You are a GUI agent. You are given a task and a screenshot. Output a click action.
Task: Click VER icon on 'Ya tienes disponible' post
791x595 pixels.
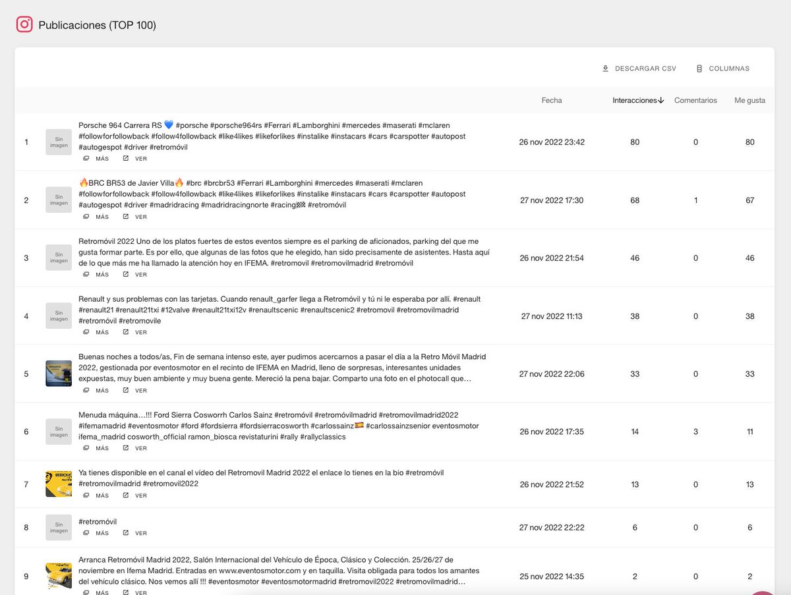tap(126, 496)
